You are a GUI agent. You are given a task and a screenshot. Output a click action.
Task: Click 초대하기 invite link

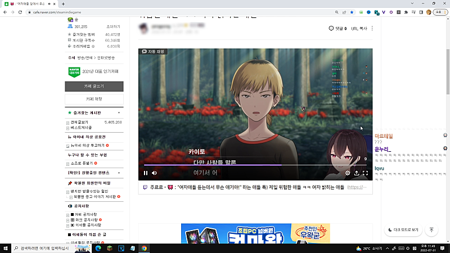pyautogui.click(x=114, y=26)
